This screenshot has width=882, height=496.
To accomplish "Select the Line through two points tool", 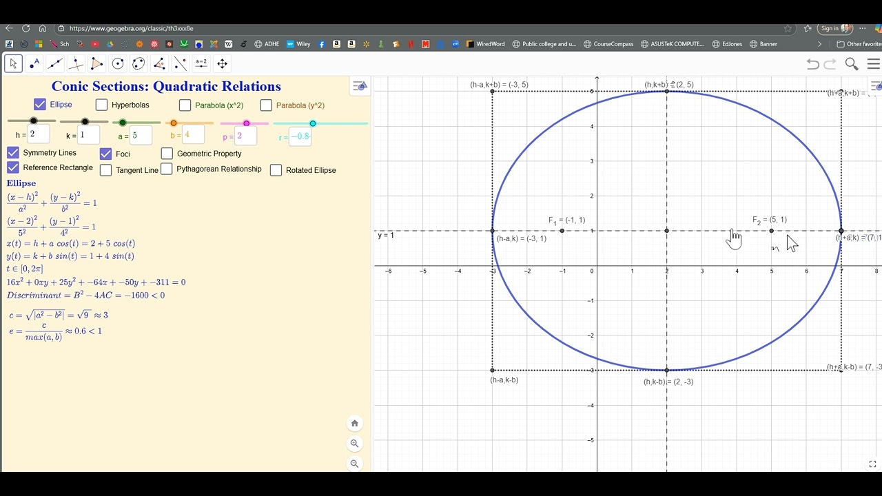I will tap(55, 64).
